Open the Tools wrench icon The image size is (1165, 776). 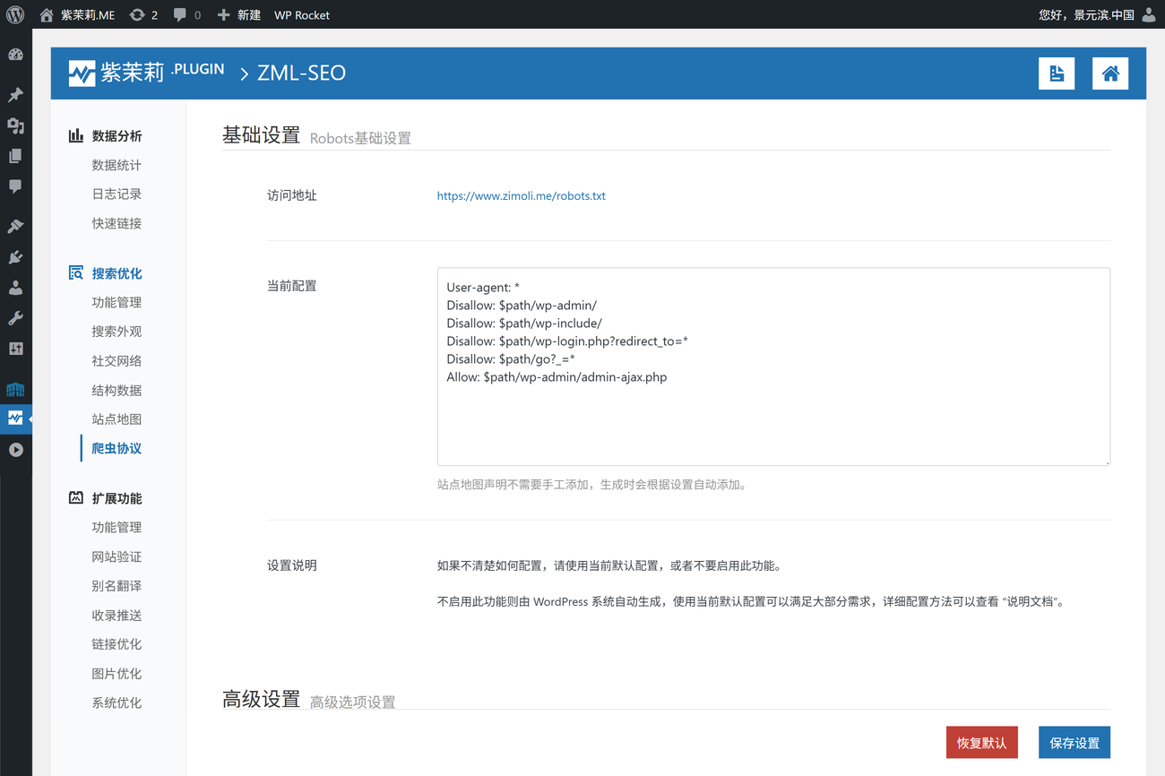pos(15,318)
